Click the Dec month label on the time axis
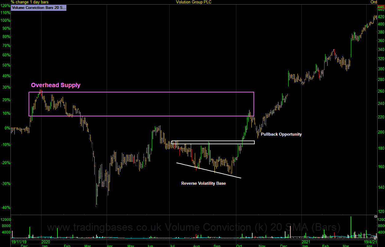The height and width of the screenshot is (247, 385). [24, 246]
